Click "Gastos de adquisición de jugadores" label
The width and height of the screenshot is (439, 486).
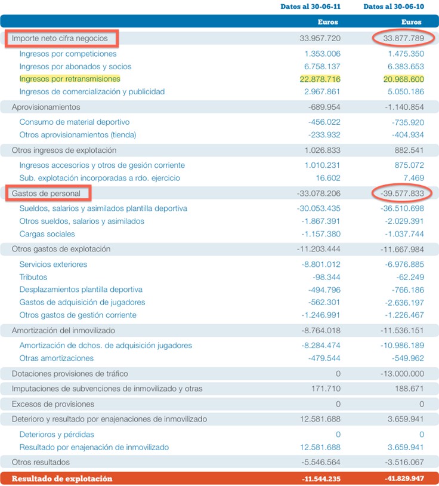(x=82, y=302)
